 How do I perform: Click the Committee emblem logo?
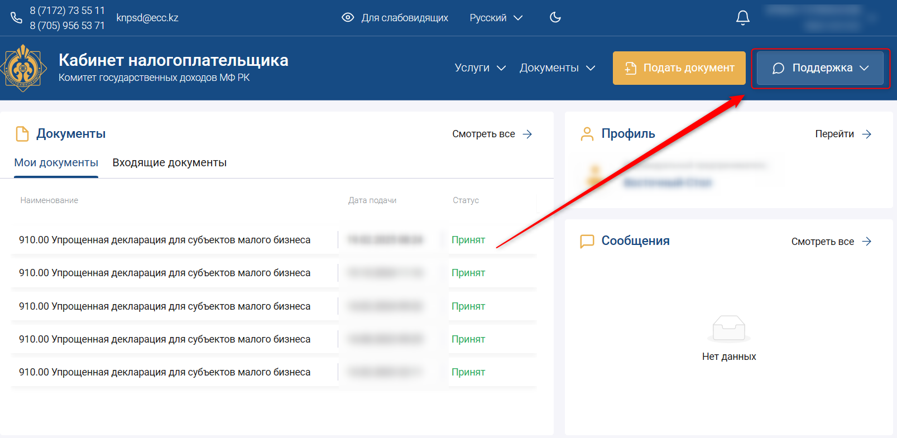click(x=23, y=68)
